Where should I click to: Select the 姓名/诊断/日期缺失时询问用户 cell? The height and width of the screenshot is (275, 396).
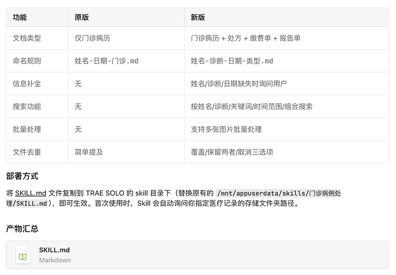coord(239,84)
